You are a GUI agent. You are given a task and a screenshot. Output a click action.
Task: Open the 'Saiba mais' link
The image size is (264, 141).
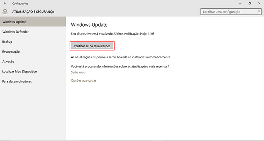pos(78,72)
